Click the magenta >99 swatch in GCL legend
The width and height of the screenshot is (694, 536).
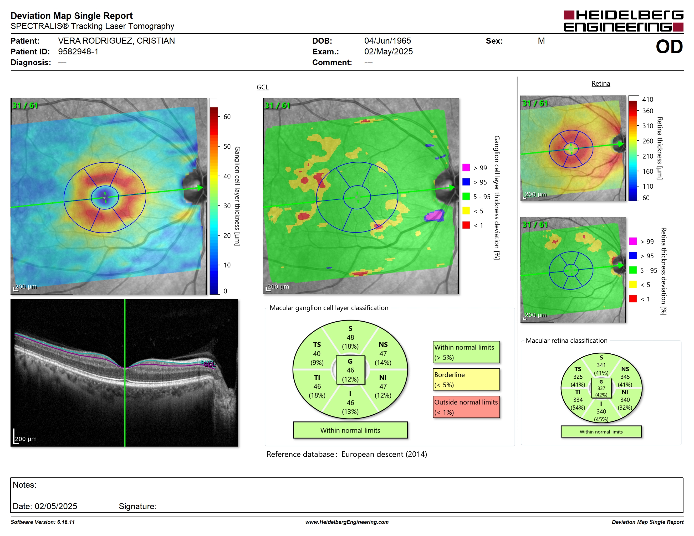pos(466,168)
